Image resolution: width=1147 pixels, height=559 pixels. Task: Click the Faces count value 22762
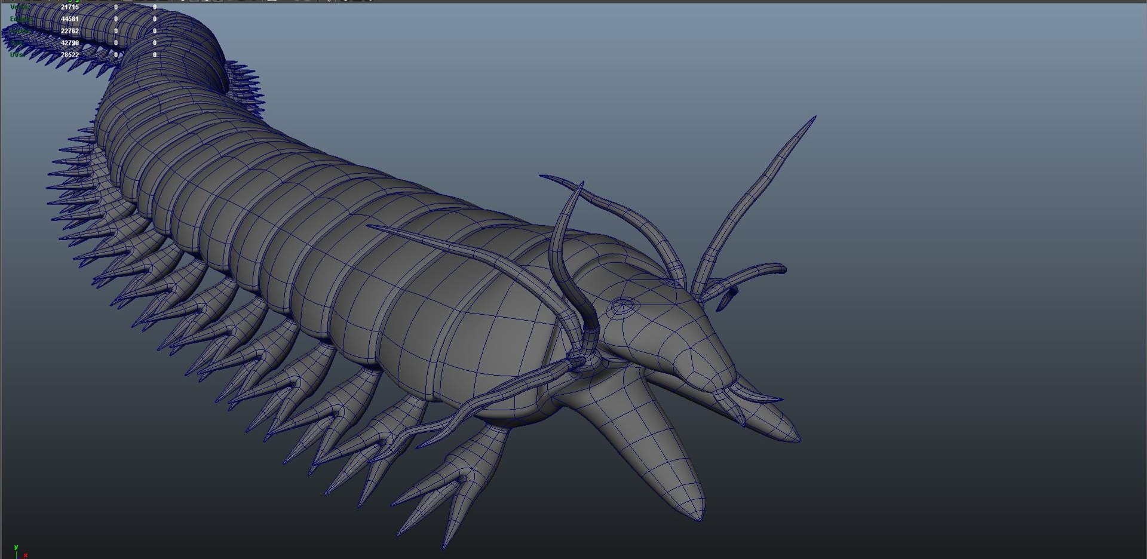coord(69,31)
